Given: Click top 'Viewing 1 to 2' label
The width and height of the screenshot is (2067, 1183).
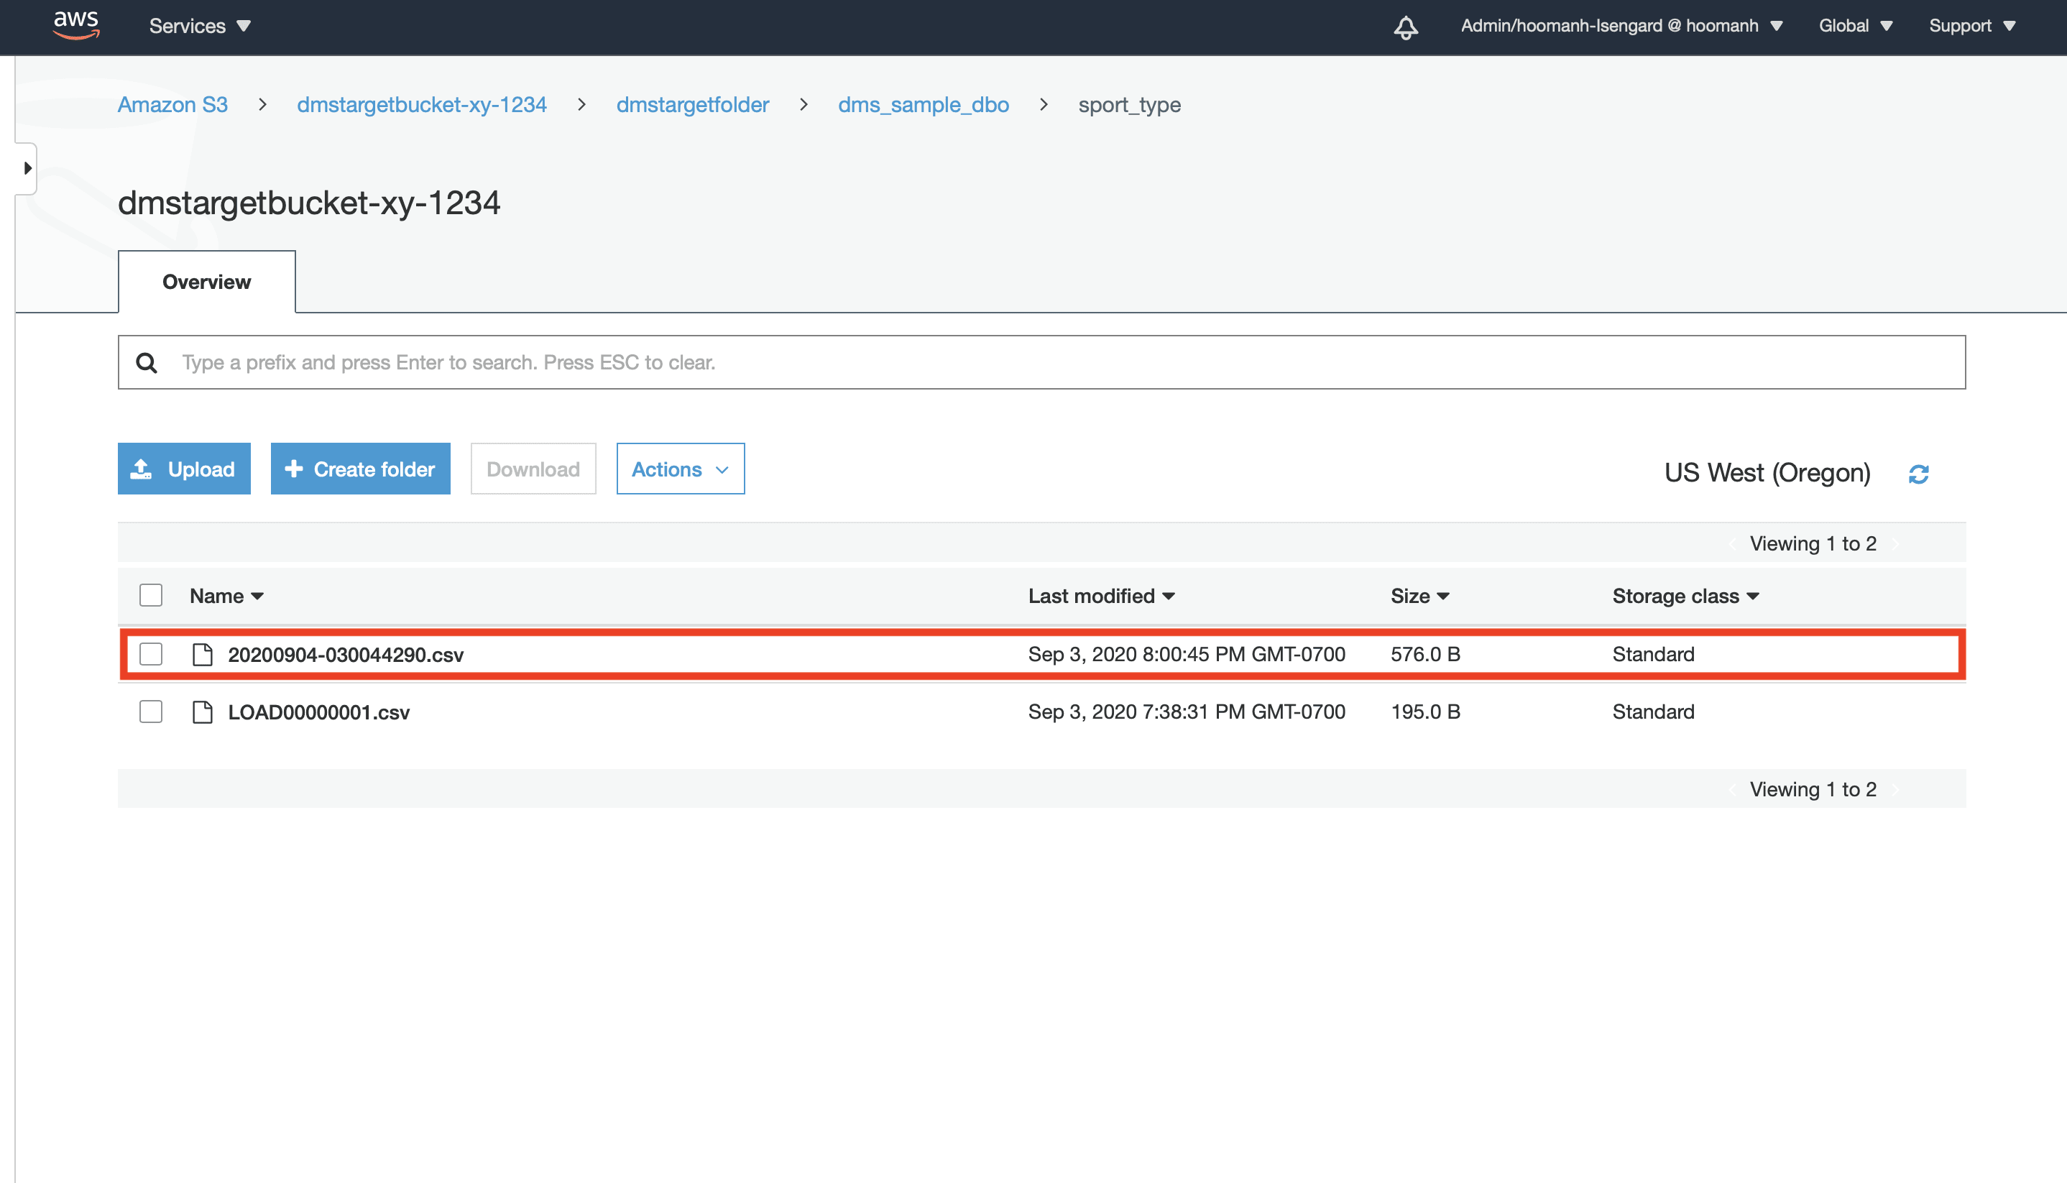Looking at the screenshot, I should [x=1813, y=543].
